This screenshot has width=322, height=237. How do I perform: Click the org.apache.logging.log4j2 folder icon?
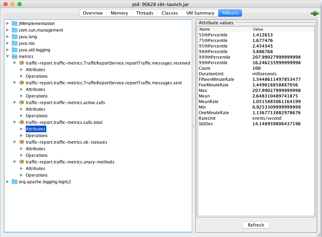(15, 181)
